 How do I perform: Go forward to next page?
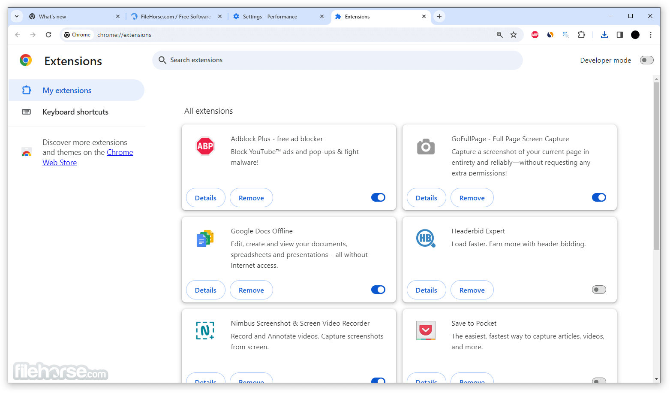point(33,35)
